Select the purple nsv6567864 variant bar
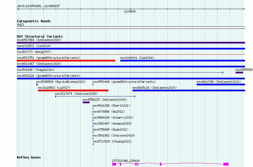 tap(131, 43)
